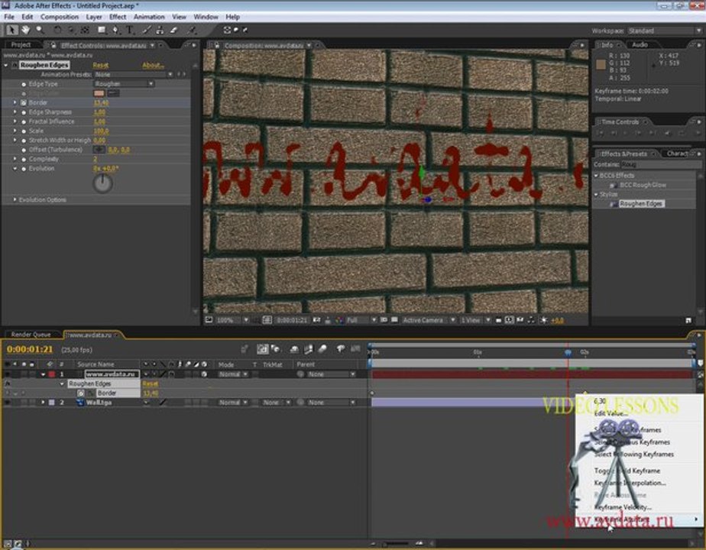Select the Pan Behind tool
The image size is (706, 550).
tap(84, 30)
